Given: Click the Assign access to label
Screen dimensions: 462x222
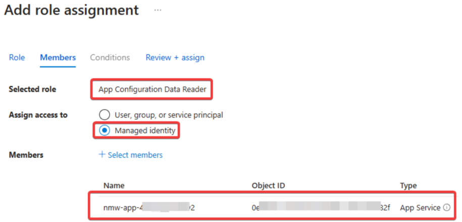Looking at the screenshot, I should (x=38, y=115).
